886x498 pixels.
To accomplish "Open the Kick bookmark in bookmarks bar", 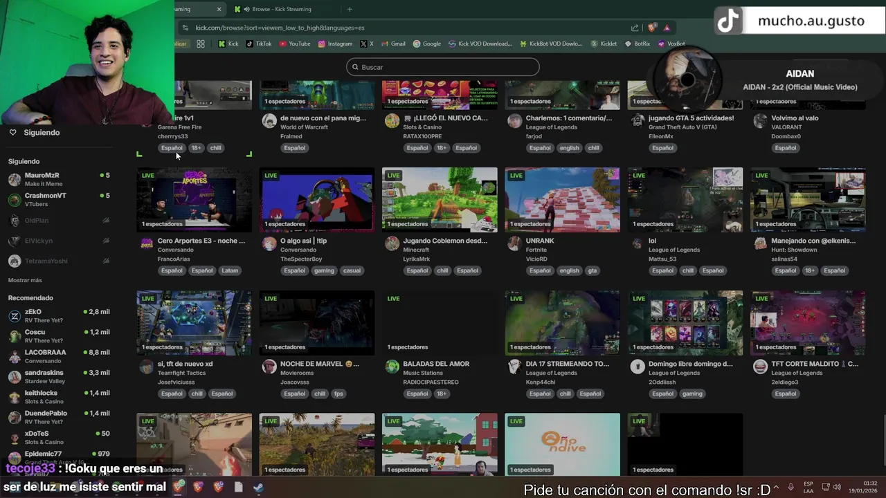I will [x=228, y=44].
